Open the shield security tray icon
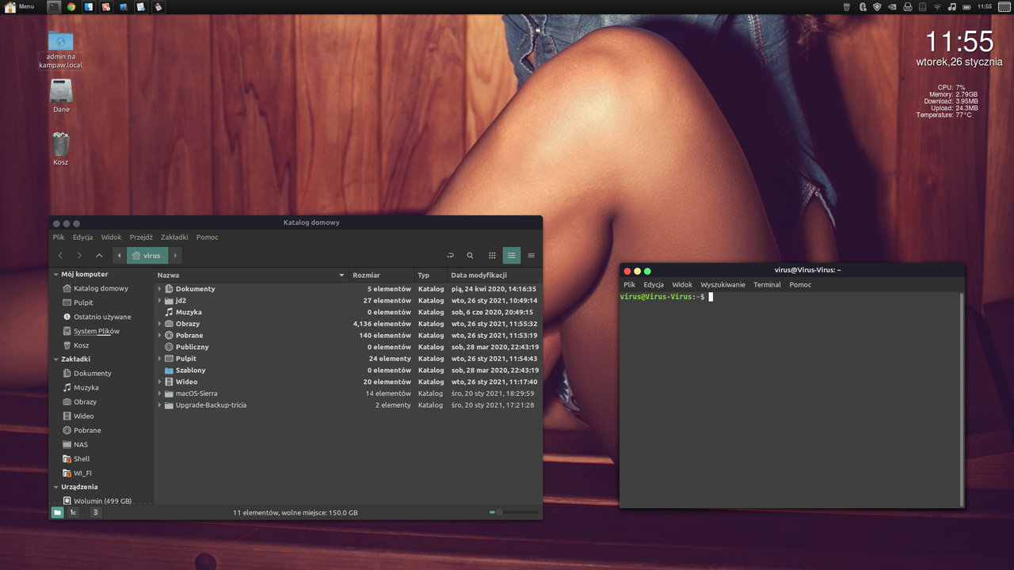 pyautogui.click(x=877, y=7)
